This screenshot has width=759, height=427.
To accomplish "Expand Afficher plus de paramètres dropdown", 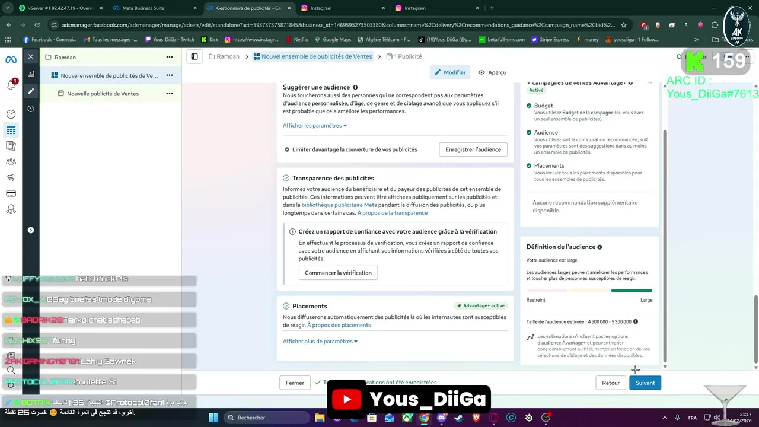I will tap(320, 341).
